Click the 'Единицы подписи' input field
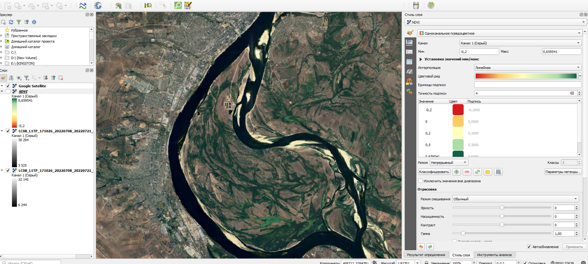The width and height of the screenshot is (588, 264). 527,85
